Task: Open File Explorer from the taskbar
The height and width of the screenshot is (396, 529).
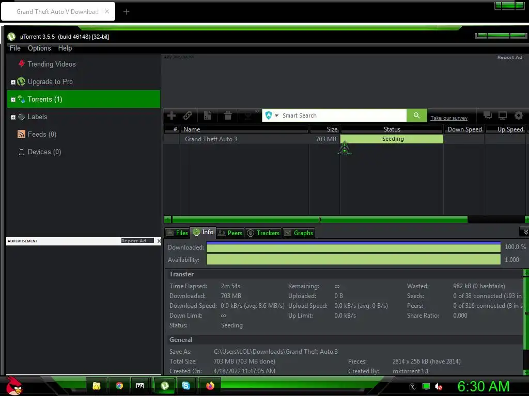Action: (97, 386)
